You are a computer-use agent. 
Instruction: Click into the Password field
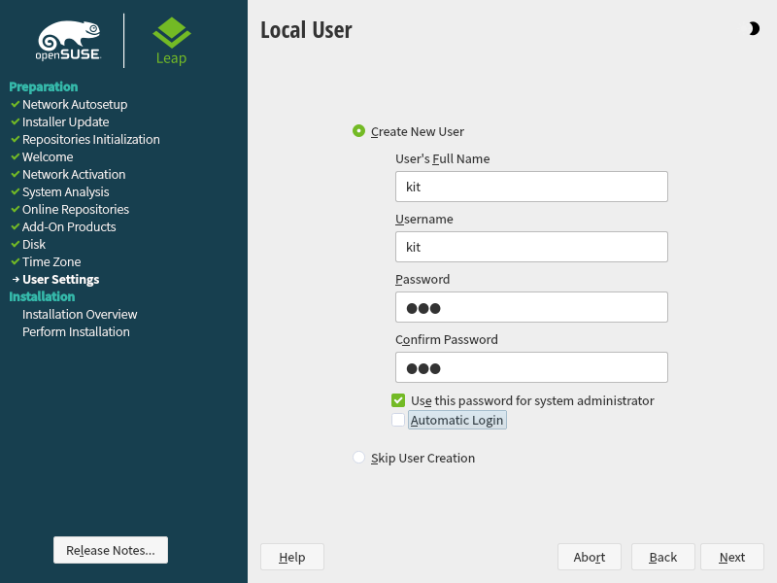pyautogui.click(x=531, y=307)
